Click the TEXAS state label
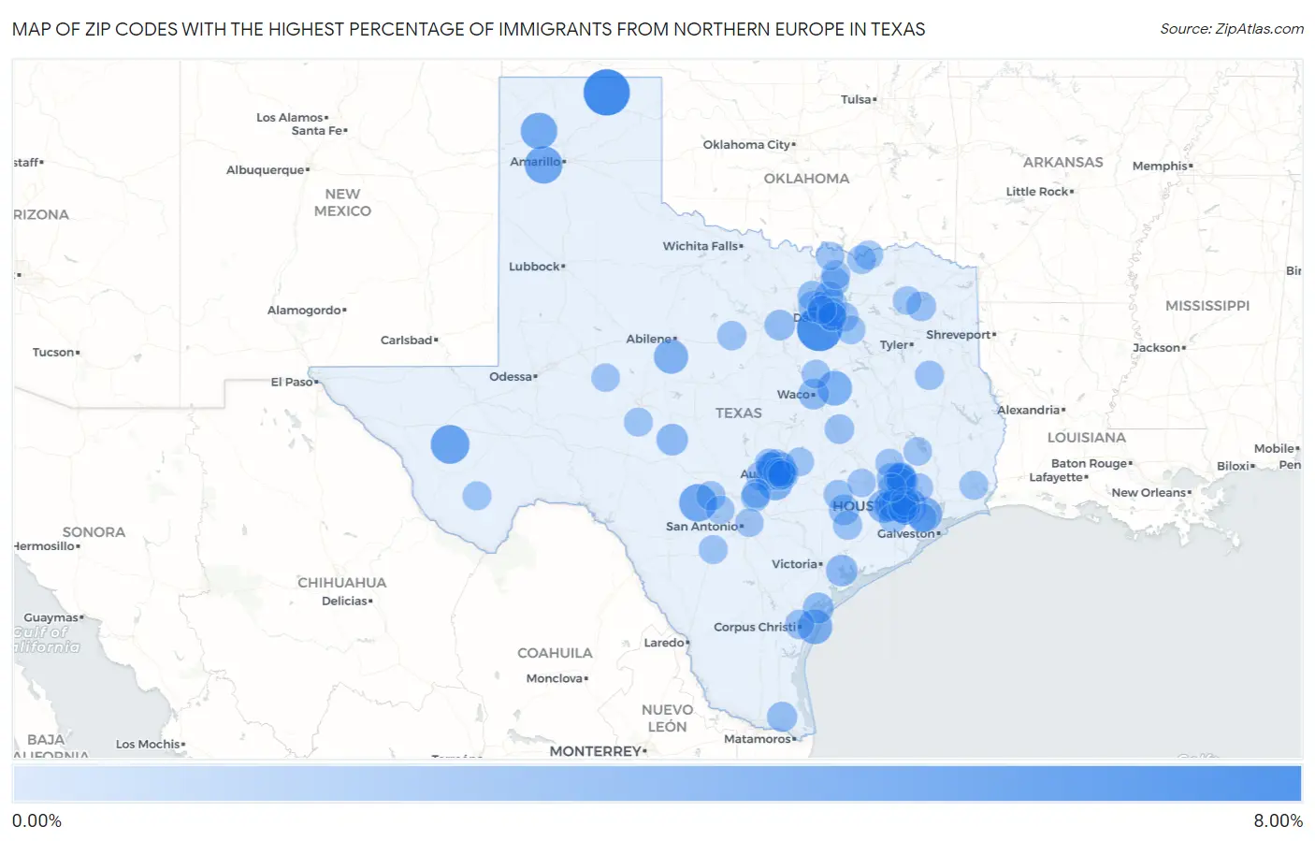1315x841 pixels. click(738, 413)
